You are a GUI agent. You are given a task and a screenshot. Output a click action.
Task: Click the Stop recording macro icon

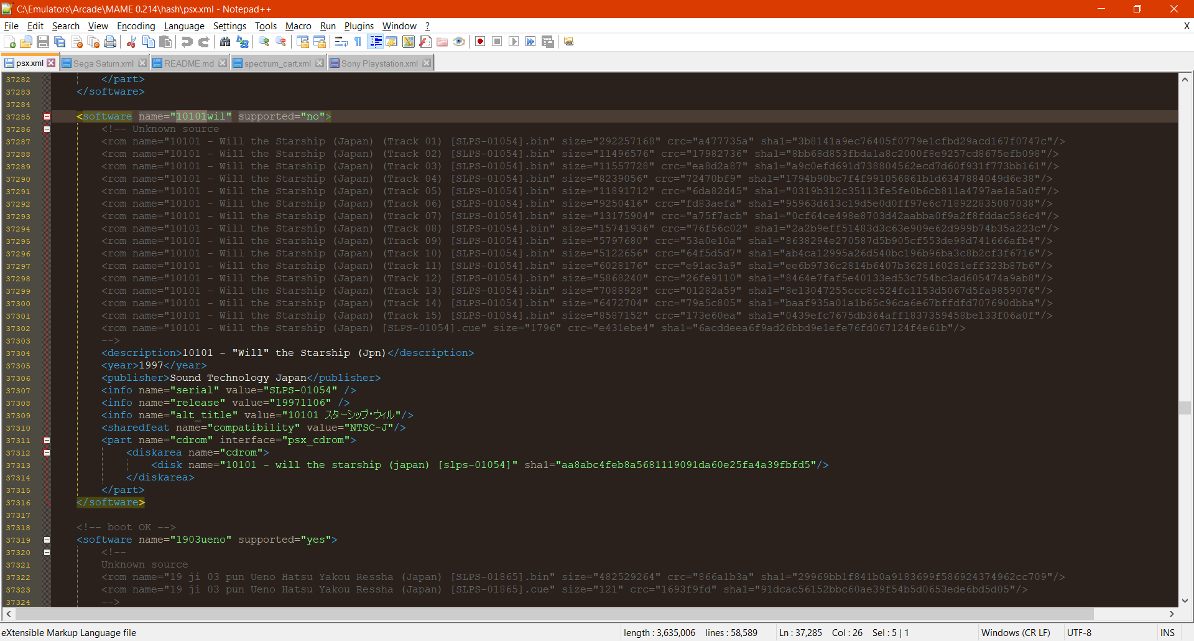497,42
